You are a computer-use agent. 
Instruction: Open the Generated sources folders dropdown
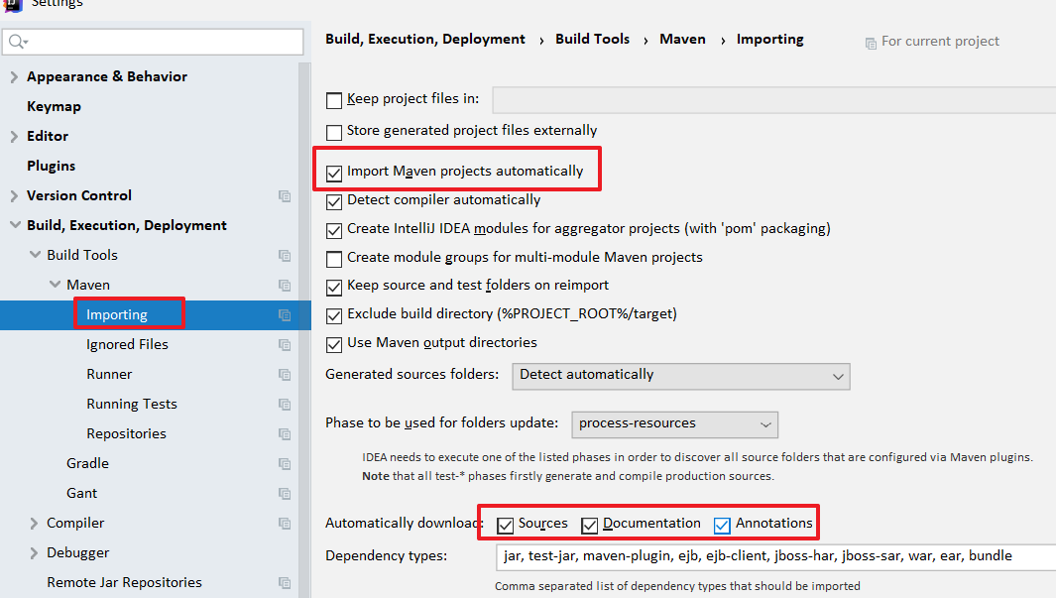point(680,376)
